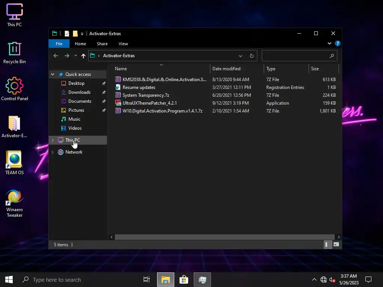Click the pin beside Desktop in Quick access
Viewport: 383px width, 287px height.
coord(104,83)
